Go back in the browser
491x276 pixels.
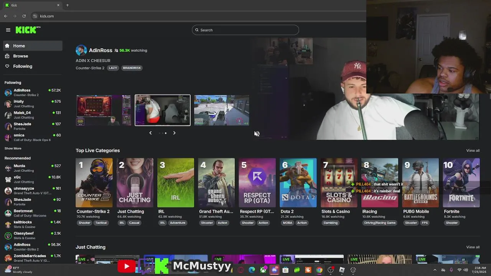pyautogui.click(x=6, y=16)
